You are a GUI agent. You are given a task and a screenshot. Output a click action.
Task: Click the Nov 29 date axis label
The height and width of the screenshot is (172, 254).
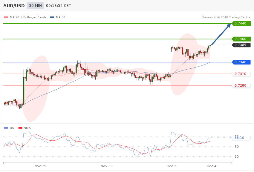click(x=40, y=166)
